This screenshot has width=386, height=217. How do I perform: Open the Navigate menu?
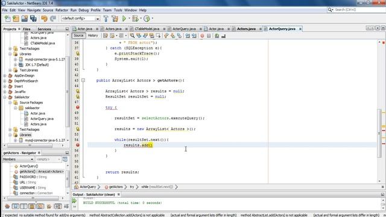coord(34,10)
